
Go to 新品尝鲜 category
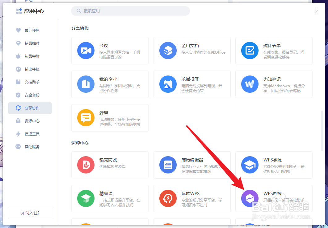(x=30, y=56)
